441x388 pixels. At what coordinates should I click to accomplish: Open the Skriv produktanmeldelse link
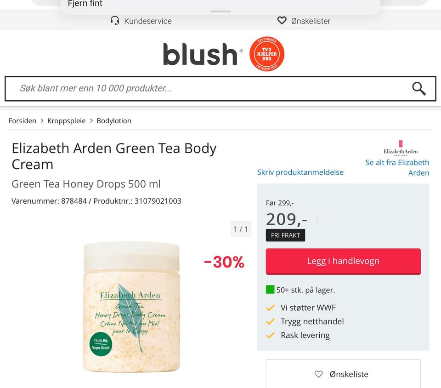(x=300, y=172)
